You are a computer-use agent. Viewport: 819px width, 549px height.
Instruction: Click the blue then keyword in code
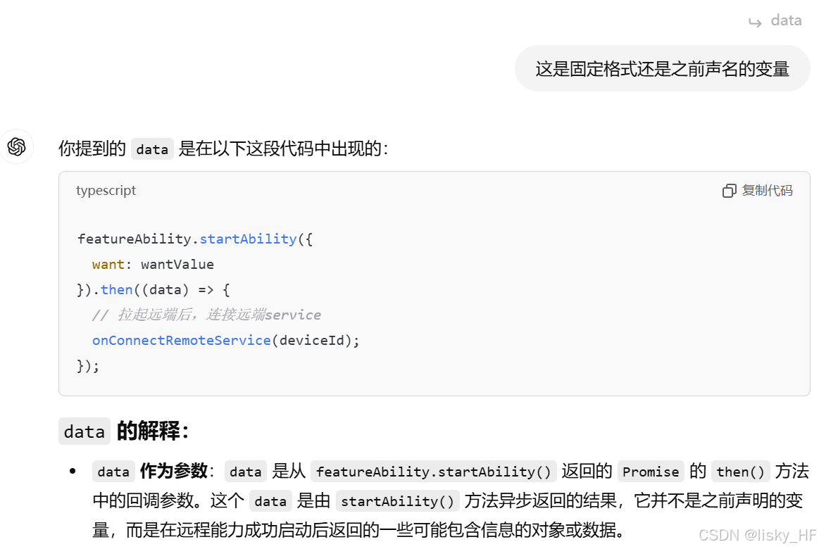[x=116, y=289]
